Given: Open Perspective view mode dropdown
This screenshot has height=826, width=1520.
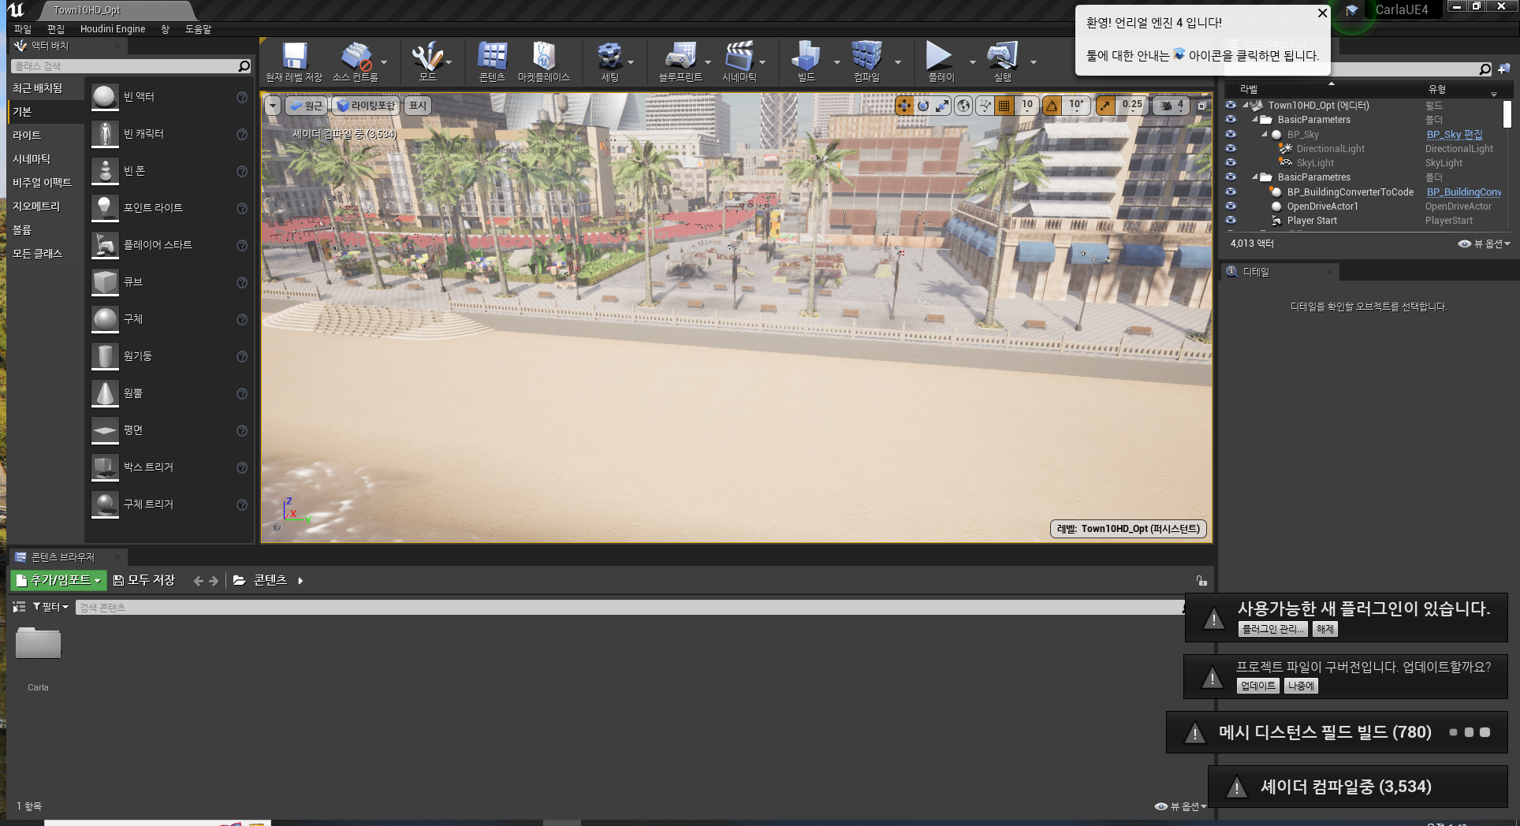Looking at the screenshot, I should (306, 106).
